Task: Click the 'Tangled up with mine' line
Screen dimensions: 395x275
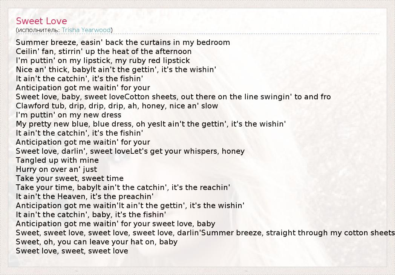Action: 57,160
